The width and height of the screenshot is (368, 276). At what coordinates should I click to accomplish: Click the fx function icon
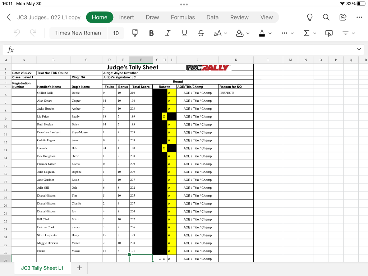point(10,50)
